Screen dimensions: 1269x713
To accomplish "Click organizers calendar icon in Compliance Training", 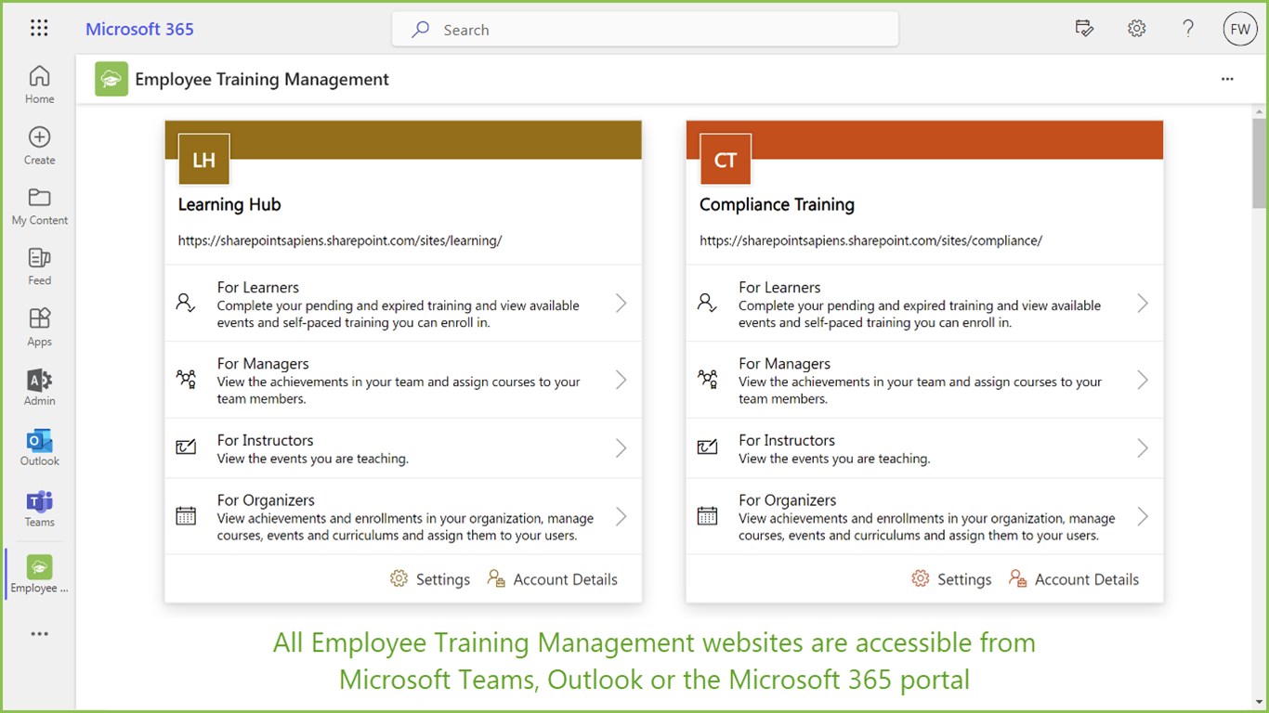I will 707,516.
